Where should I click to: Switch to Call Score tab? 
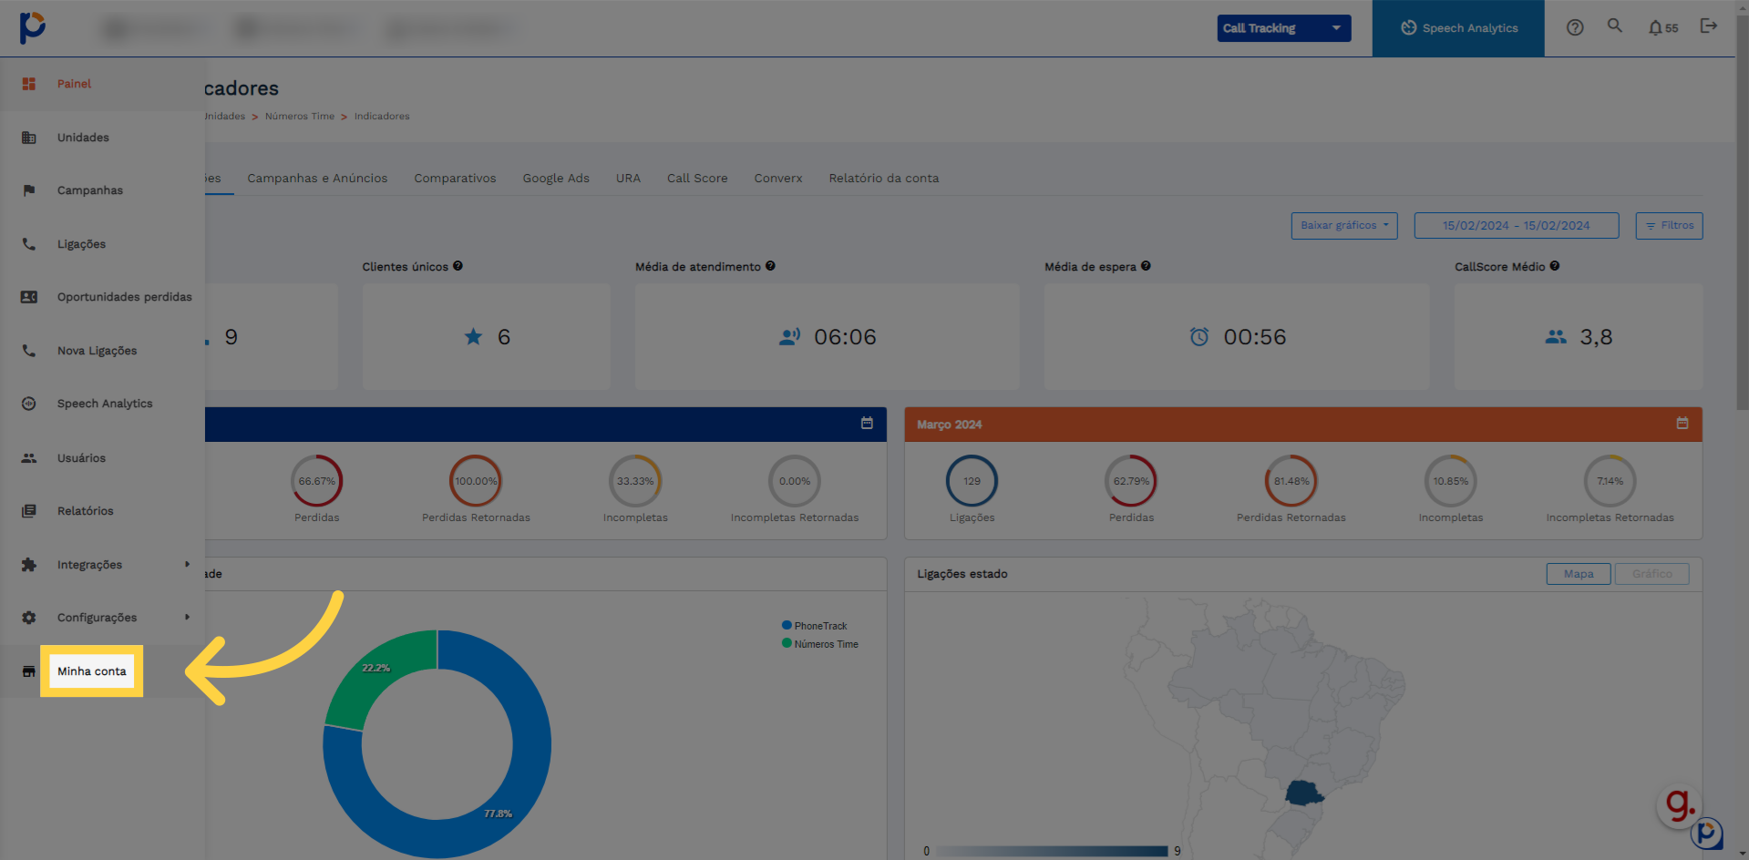point(697,179)
